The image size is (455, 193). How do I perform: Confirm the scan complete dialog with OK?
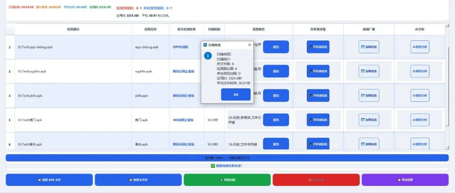click(x=236, y=95)
